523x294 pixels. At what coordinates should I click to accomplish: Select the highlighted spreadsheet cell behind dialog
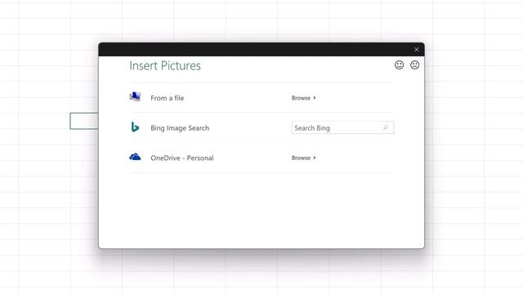point(84,121)
